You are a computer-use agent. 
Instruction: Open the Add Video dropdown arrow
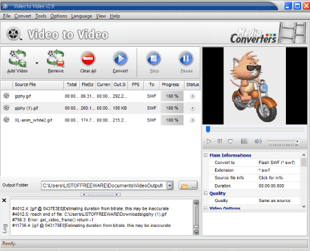point(37,63)
